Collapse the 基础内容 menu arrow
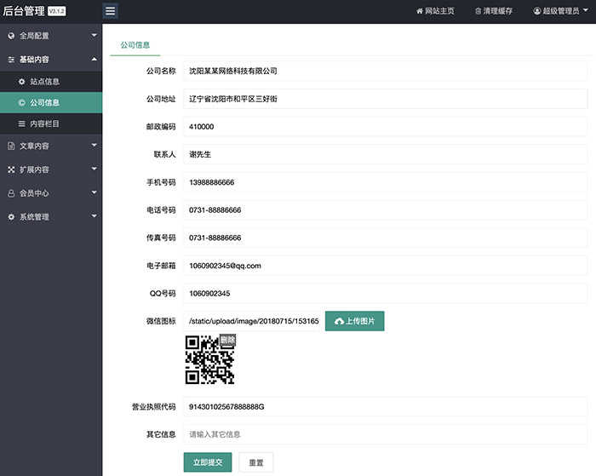This screenshot has height=476, width=596. tap(94, 59)
